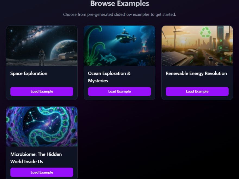Image resolution: width=239 pixels, height=179 pixels.
Task: Select the Space Exploration title text
Action: click(x=29, y=73)
